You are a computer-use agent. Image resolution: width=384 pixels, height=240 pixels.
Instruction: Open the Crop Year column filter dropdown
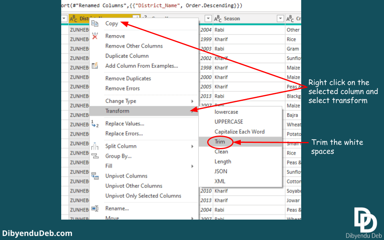208,19
